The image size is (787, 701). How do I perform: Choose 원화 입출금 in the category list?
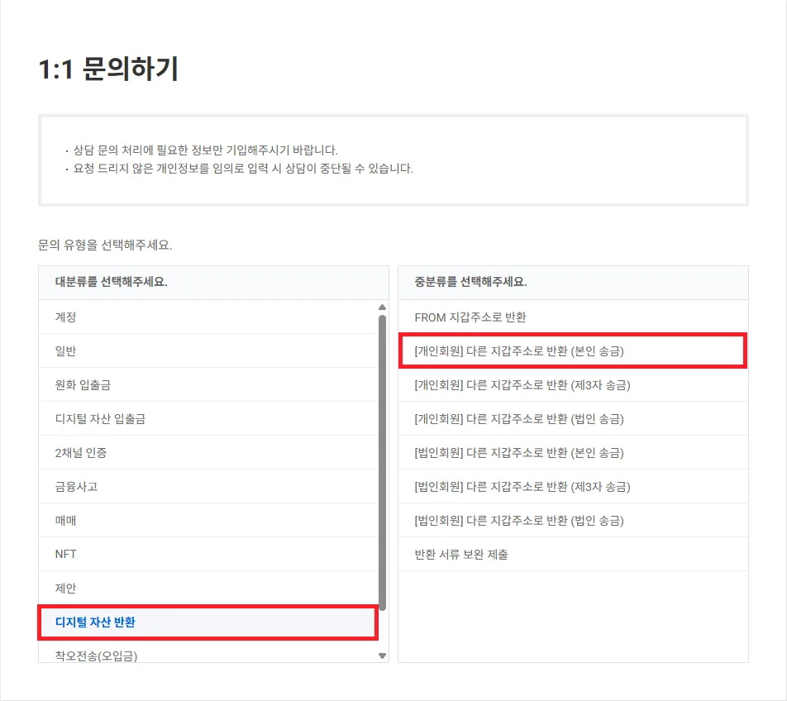point(207,385)
